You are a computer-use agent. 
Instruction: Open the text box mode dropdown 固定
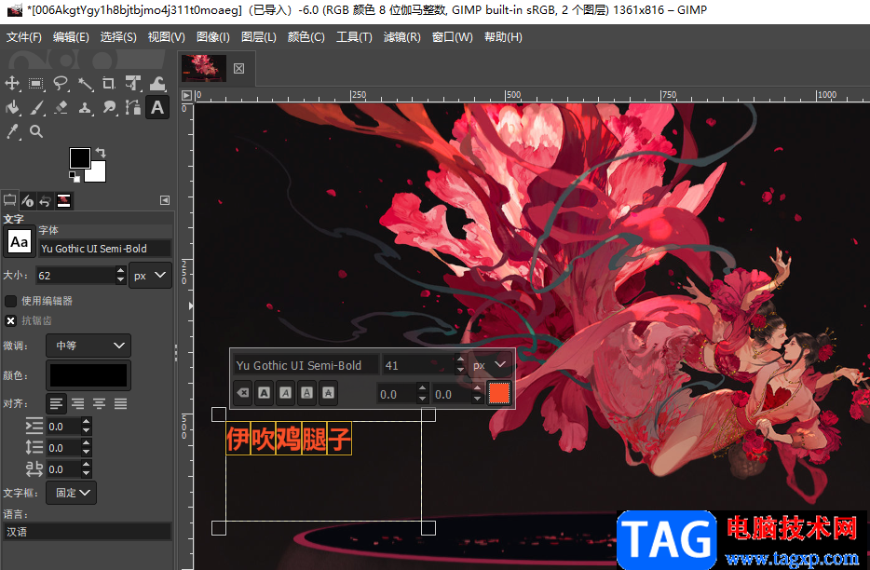(x=72, y=493)
